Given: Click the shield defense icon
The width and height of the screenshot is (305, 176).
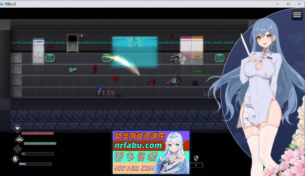Looking at the screenshot, I should (x=196, y=158).
